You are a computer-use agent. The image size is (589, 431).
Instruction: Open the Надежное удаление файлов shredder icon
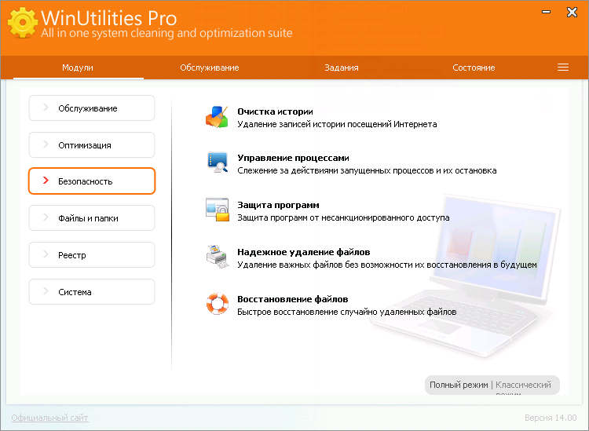point(218,257)
